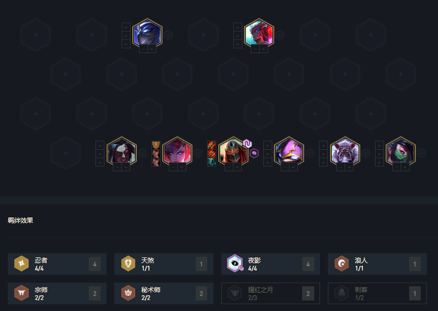
Task: Toggle off Zed's purple chosen hexagon
Action: (254, 153)
